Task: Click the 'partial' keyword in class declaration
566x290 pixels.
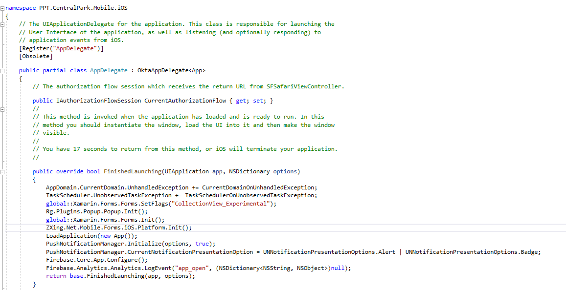Action: (x=54, y=70)
